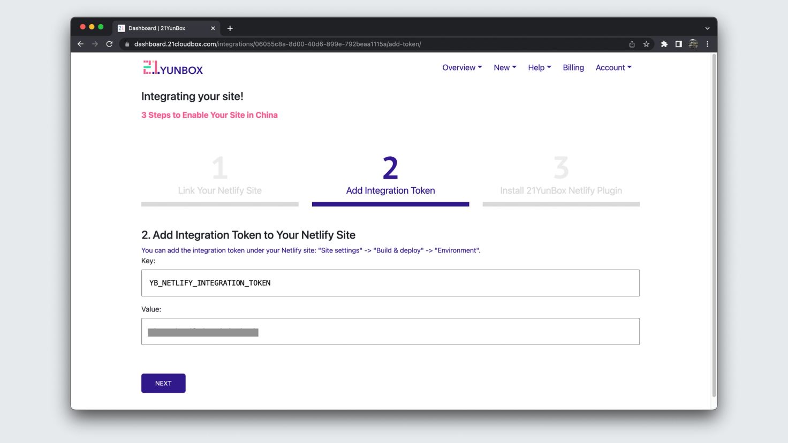The width and height of the screenshot is (788, 443).
Task: Click the lock icon in the address bar
Action: point(127,44)
